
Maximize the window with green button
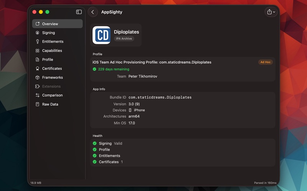47,12
